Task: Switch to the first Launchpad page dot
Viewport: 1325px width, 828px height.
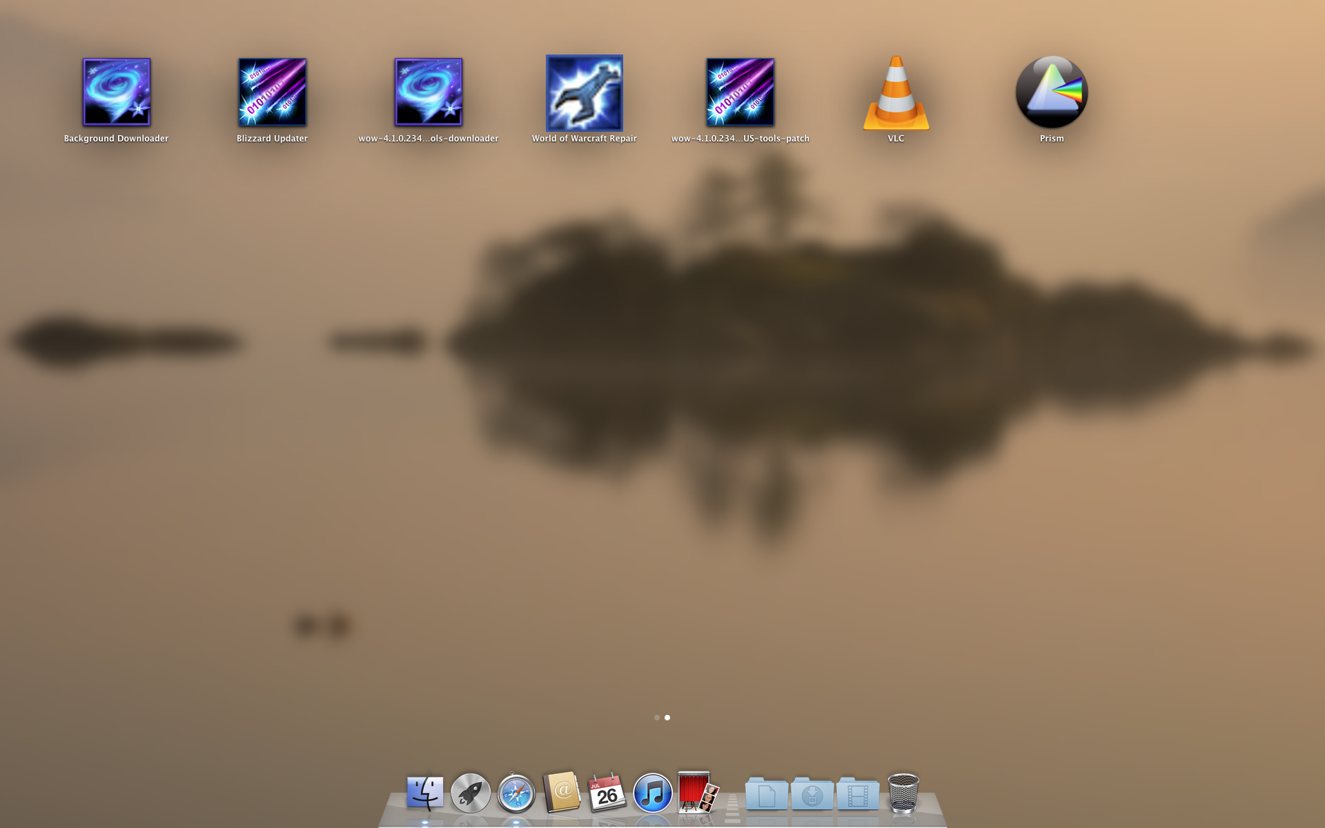Action: pos(656,718)
